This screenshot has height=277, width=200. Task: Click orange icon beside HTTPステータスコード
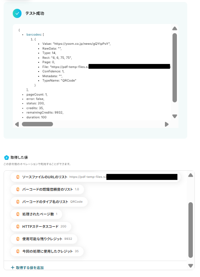(x=18, y=227)
